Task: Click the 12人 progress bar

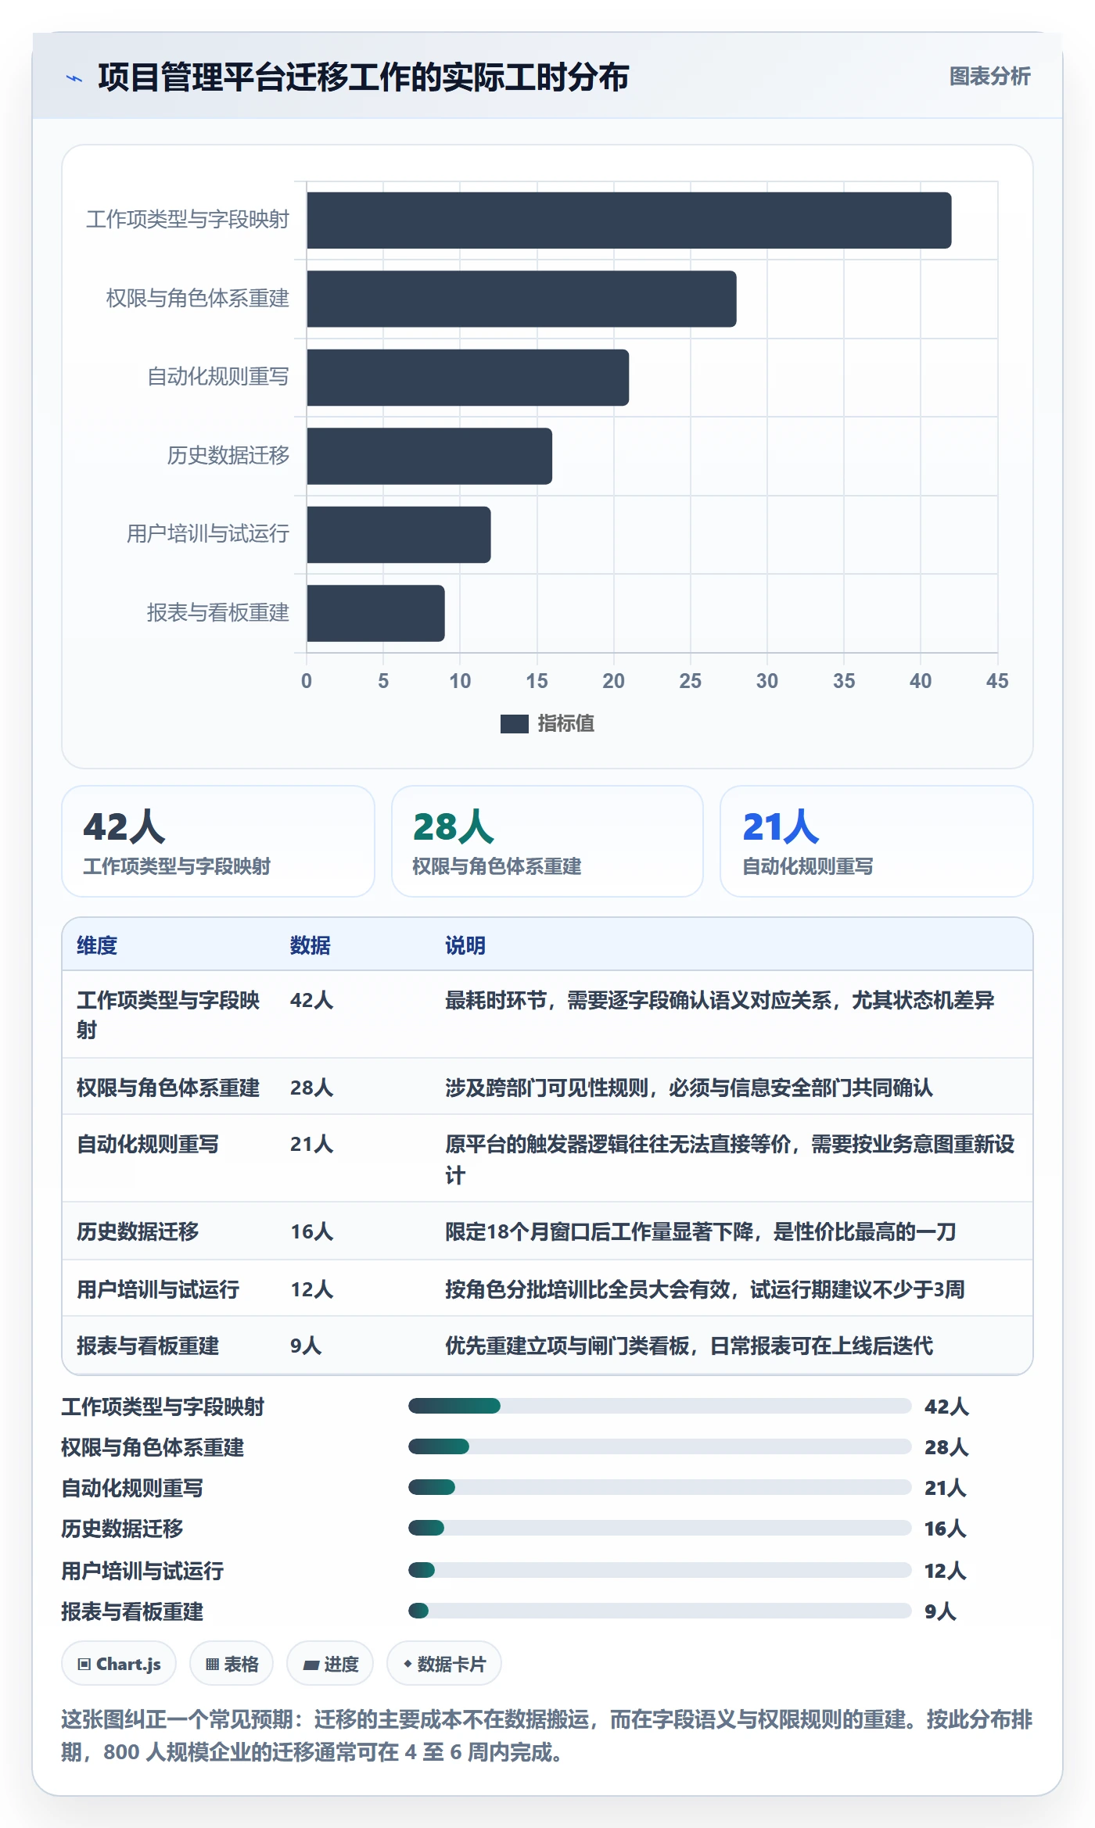Action: 660,1570
